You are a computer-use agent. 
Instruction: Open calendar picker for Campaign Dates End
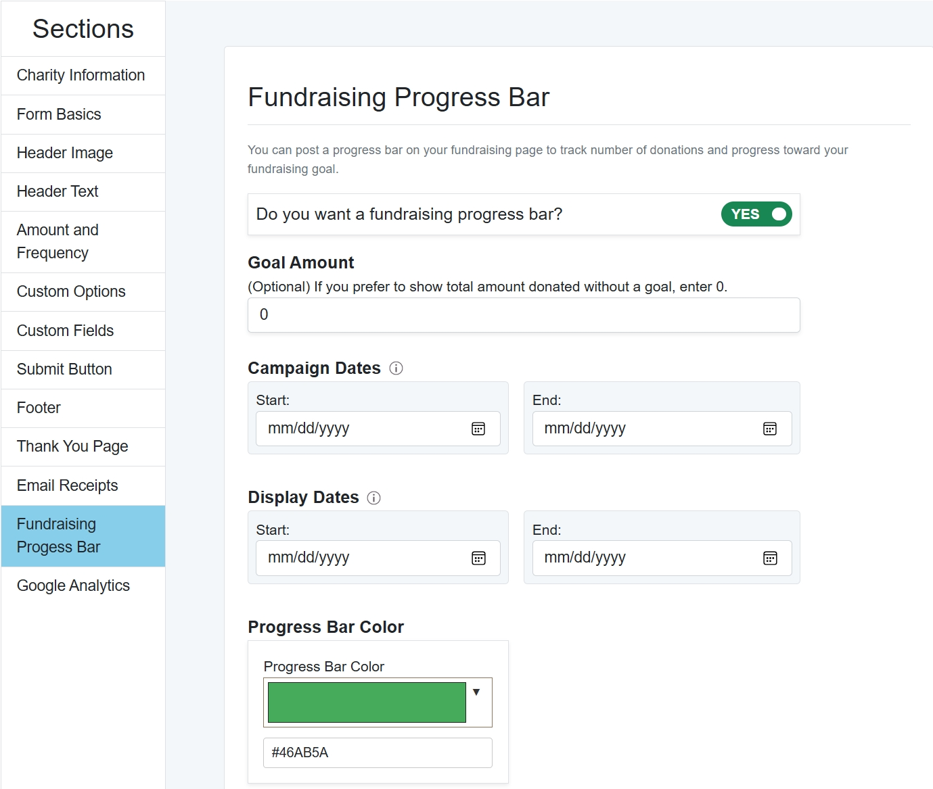pyautogui.click(x=770, y=429)
